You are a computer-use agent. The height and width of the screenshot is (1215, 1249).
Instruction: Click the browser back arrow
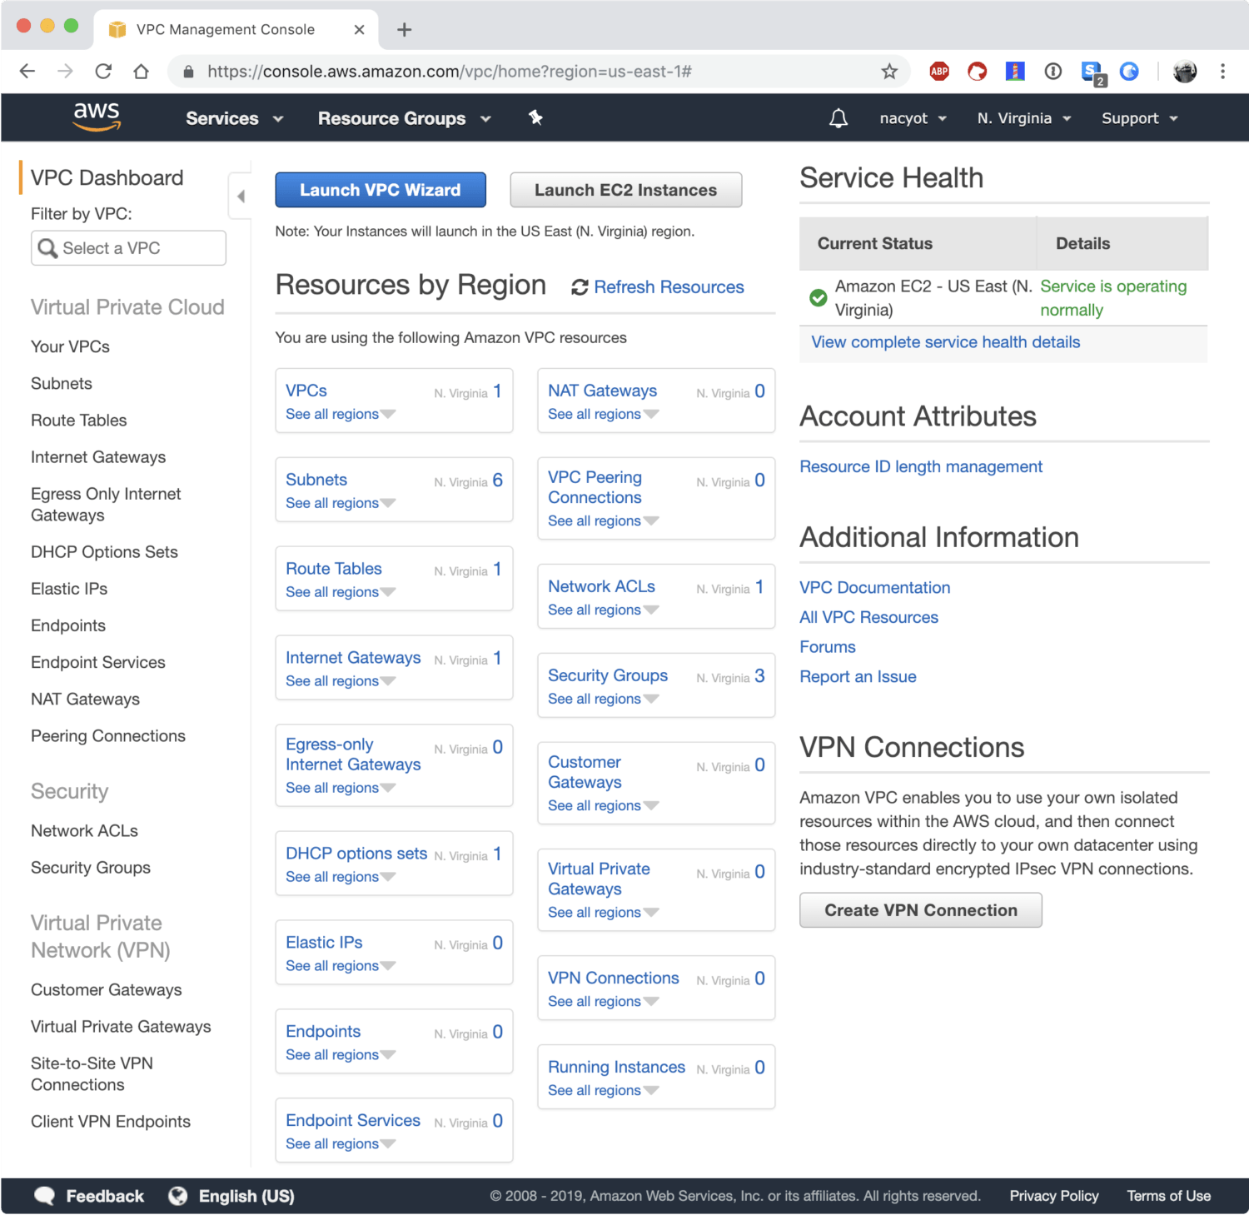pyautogui.click(x=27, y=72)
